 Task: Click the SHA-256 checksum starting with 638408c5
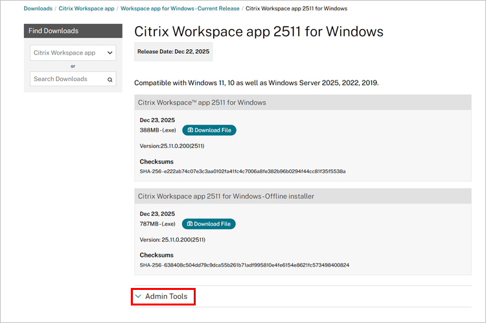coord(244,265)
